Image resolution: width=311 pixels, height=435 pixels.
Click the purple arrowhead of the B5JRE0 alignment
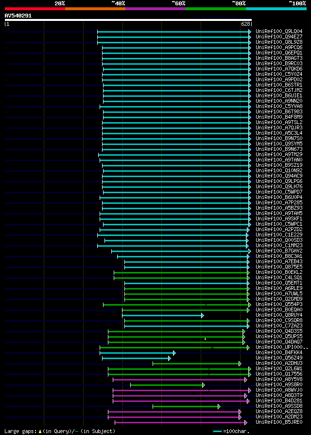point(246,422)
